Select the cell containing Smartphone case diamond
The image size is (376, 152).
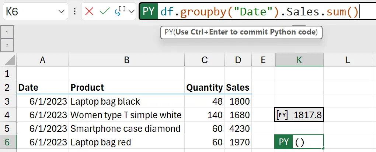click(126, 129)
